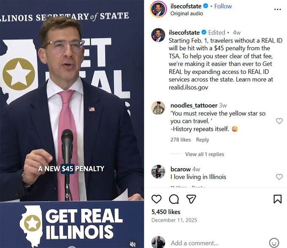The image size is (287, 248).
Task: Like the post with heart icon
Action: [157, 199]
